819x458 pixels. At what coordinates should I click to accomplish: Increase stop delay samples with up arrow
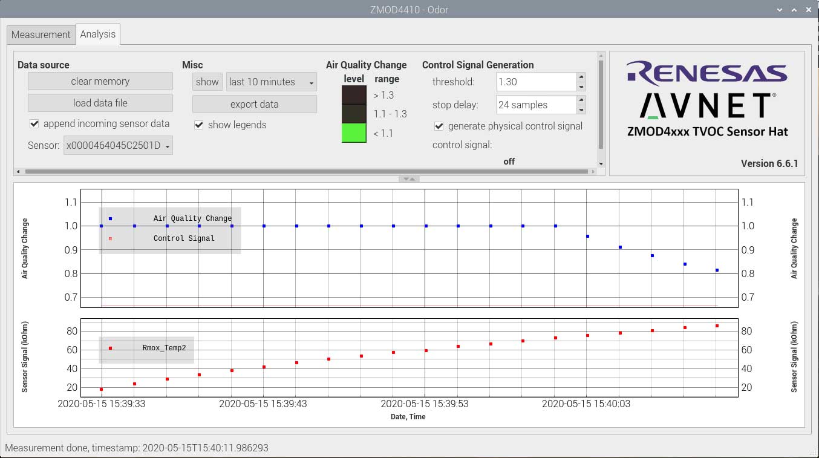point(581,100)
